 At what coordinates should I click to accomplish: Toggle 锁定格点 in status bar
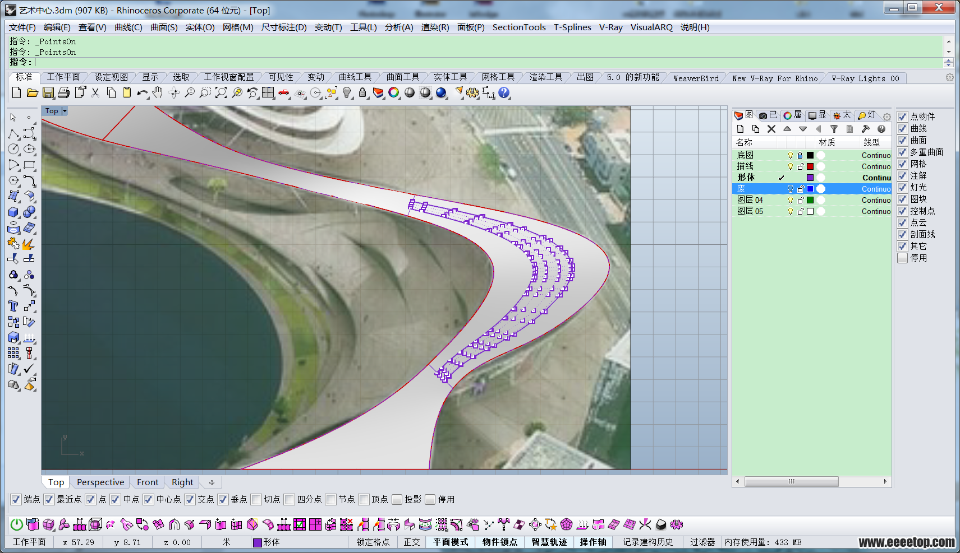coord(373,542)
